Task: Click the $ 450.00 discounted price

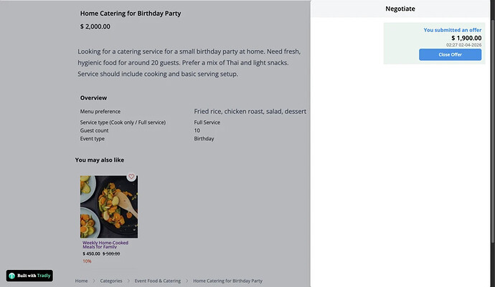Action: (x=91, y=253)
